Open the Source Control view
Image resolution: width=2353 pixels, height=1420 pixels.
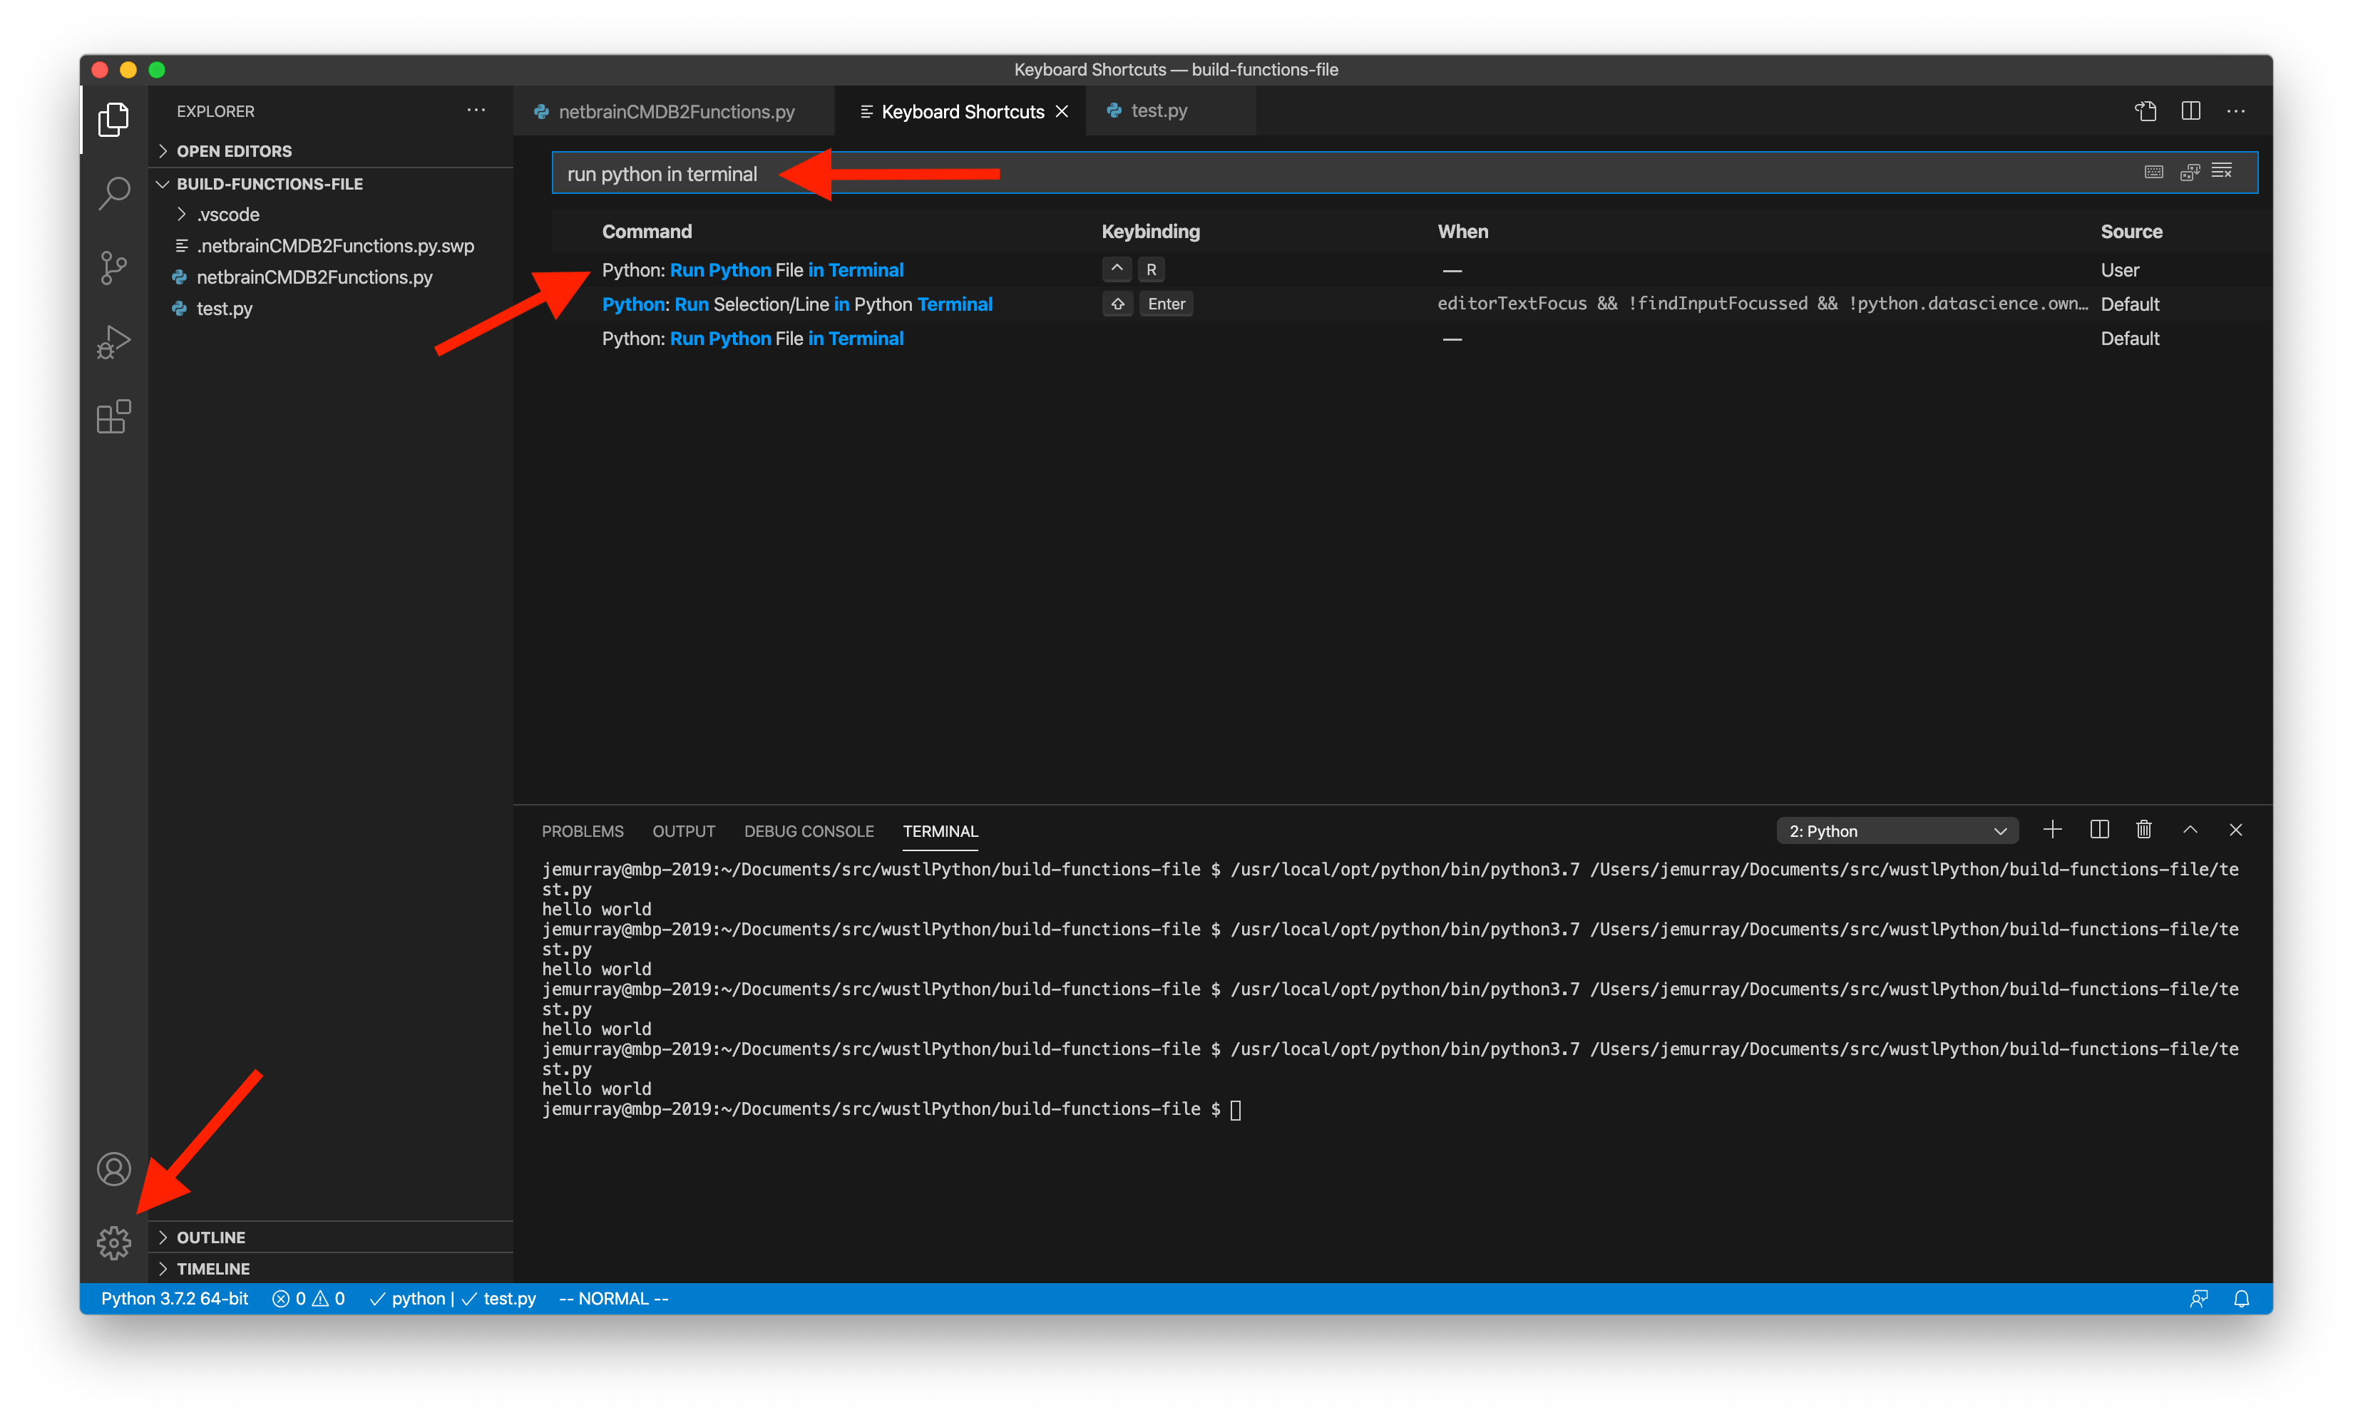click(x=113, y=267)
